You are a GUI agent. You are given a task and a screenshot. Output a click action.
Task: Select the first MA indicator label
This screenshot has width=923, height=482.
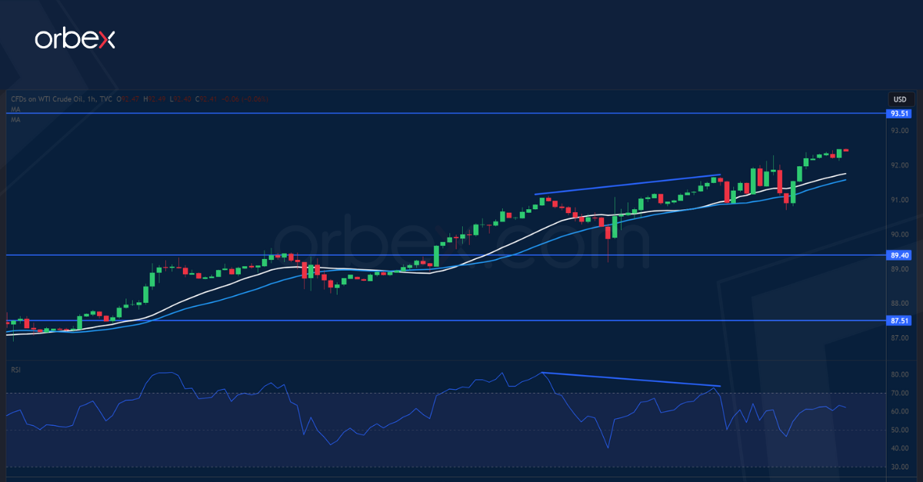(x=15, y=111)
